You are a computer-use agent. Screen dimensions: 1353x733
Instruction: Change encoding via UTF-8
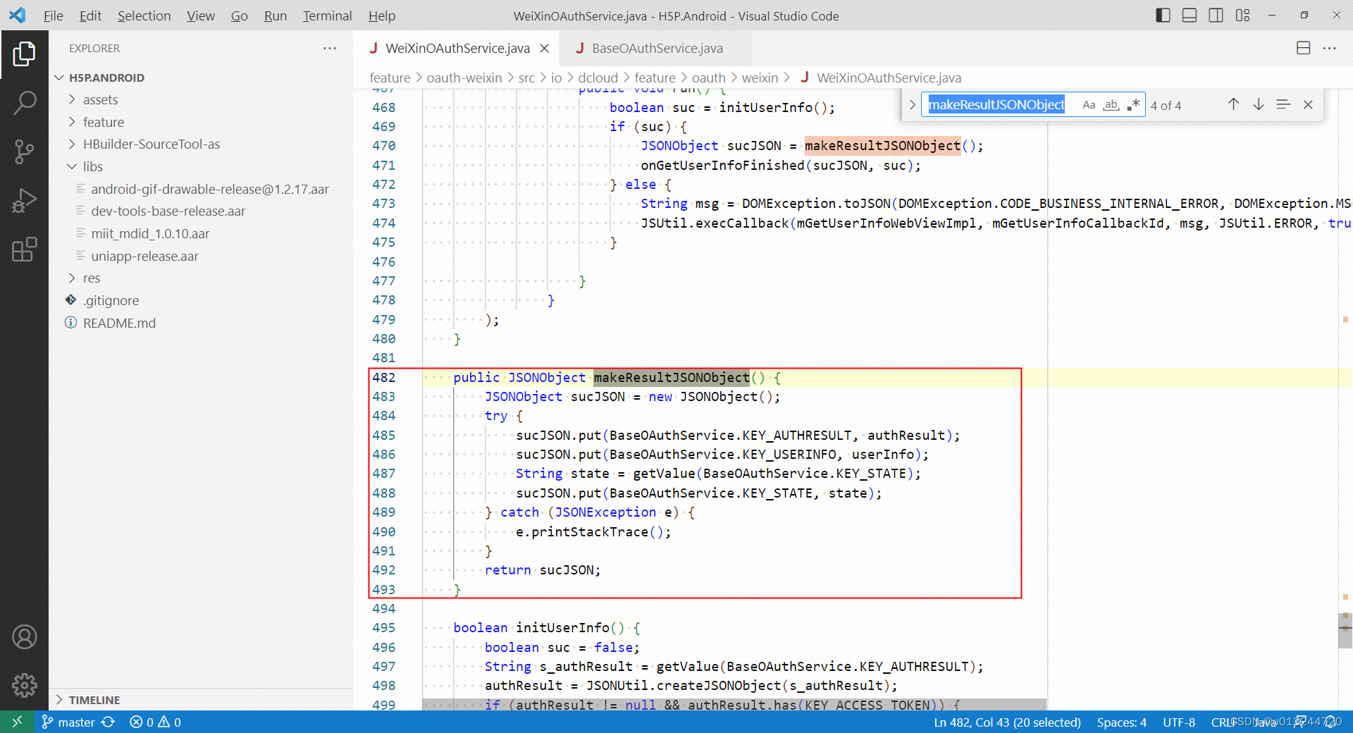(x=1179, y=722)
